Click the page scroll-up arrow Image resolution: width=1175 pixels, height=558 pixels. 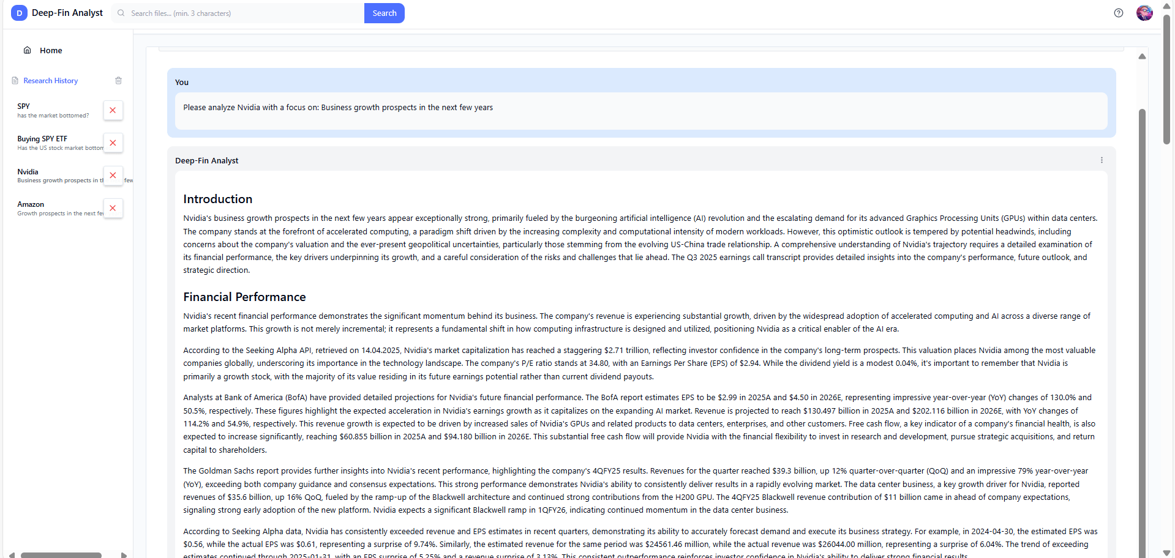coord(1167,6)
